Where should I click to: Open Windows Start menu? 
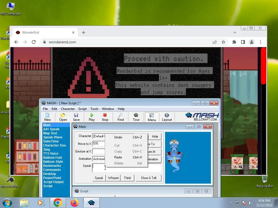(x=7, y=203)
